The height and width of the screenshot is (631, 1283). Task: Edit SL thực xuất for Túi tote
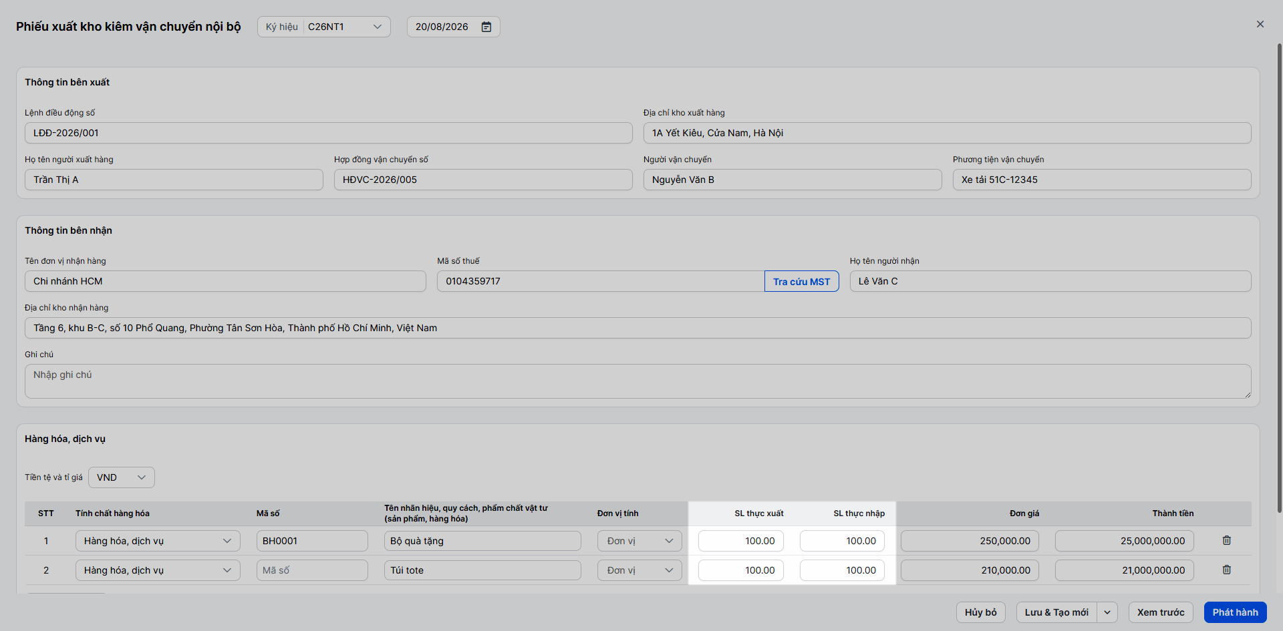pyautogui.click(x=741, y=570)
